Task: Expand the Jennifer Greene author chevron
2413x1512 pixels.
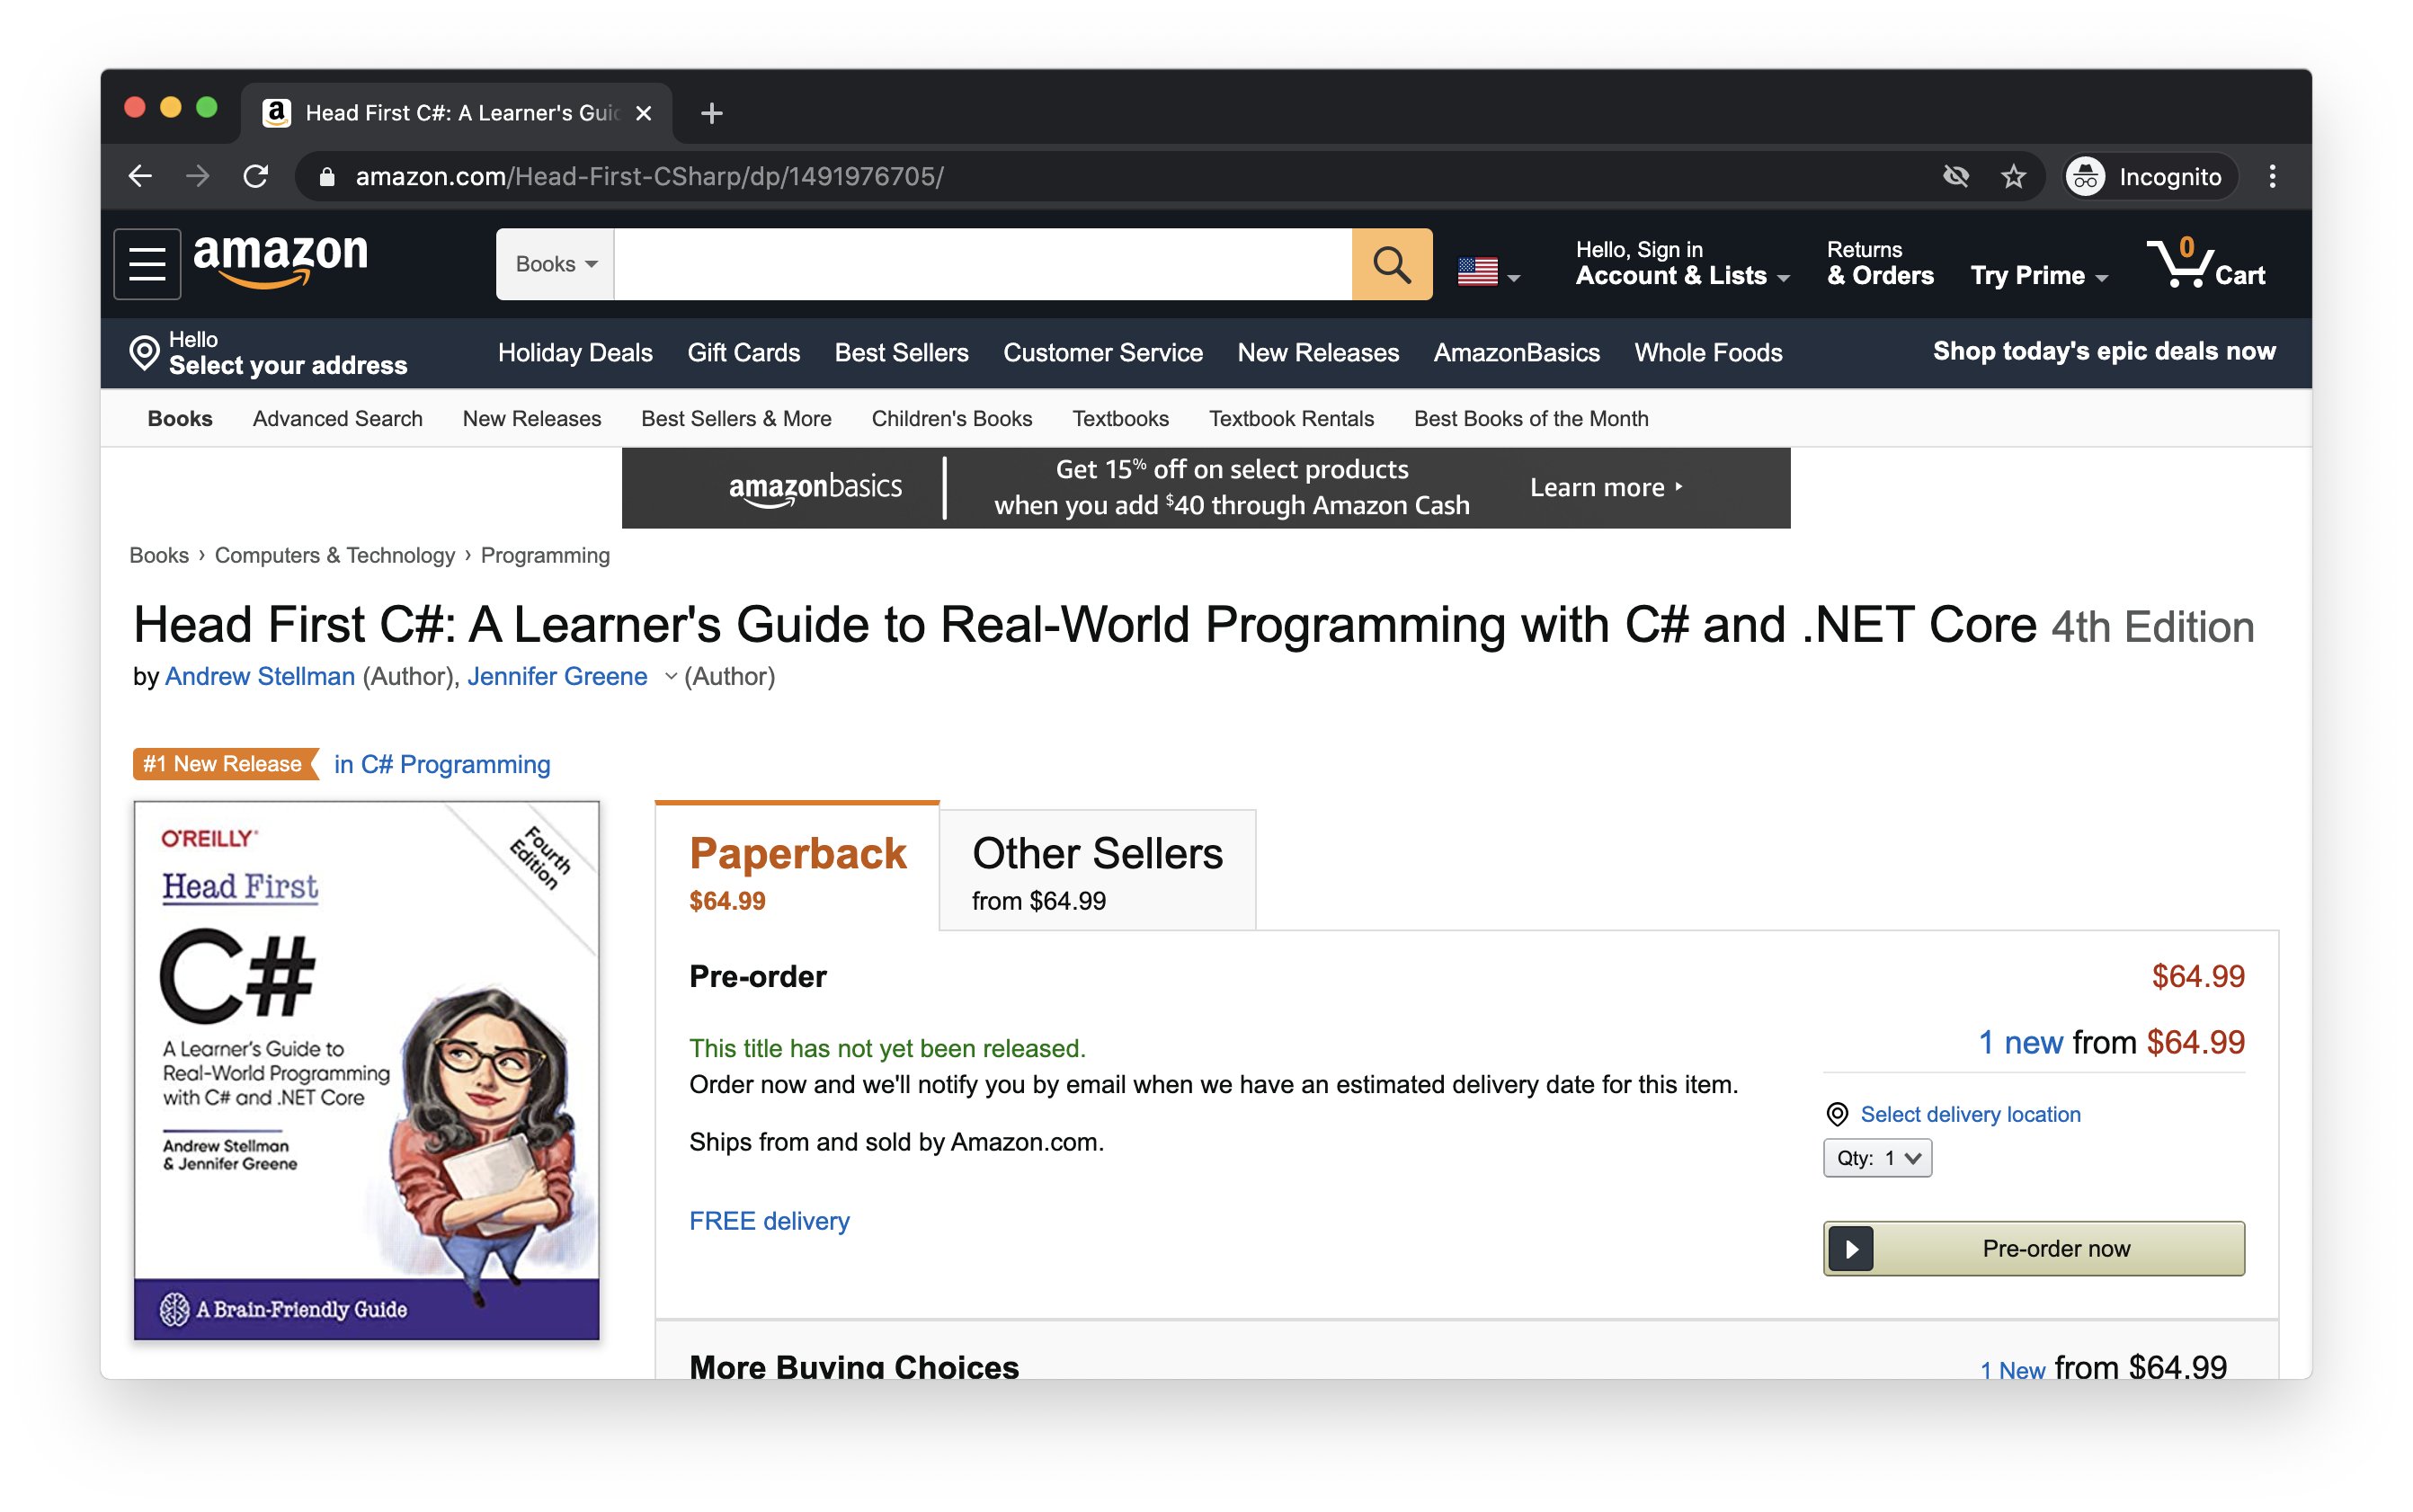Action: (671, 677)
